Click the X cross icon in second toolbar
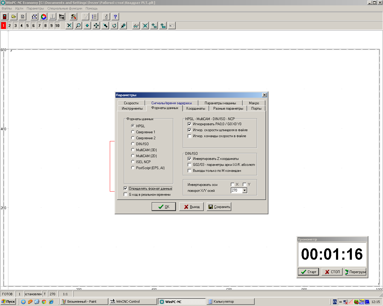The image size is (383, 306). [x=69, y=25]
